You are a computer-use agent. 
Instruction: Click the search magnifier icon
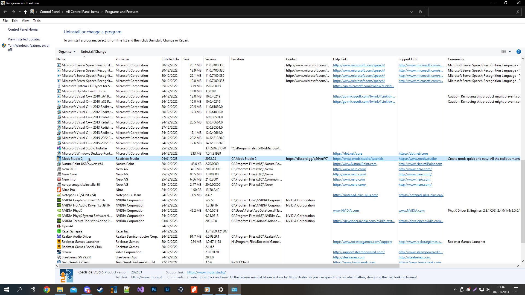click(x=518, y=12)
